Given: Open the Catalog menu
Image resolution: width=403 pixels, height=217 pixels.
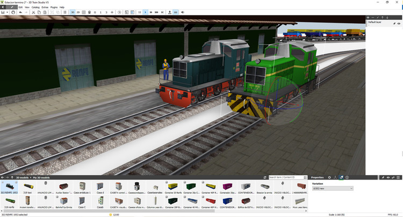Looking at the screenshot, I should click(35, 7).
